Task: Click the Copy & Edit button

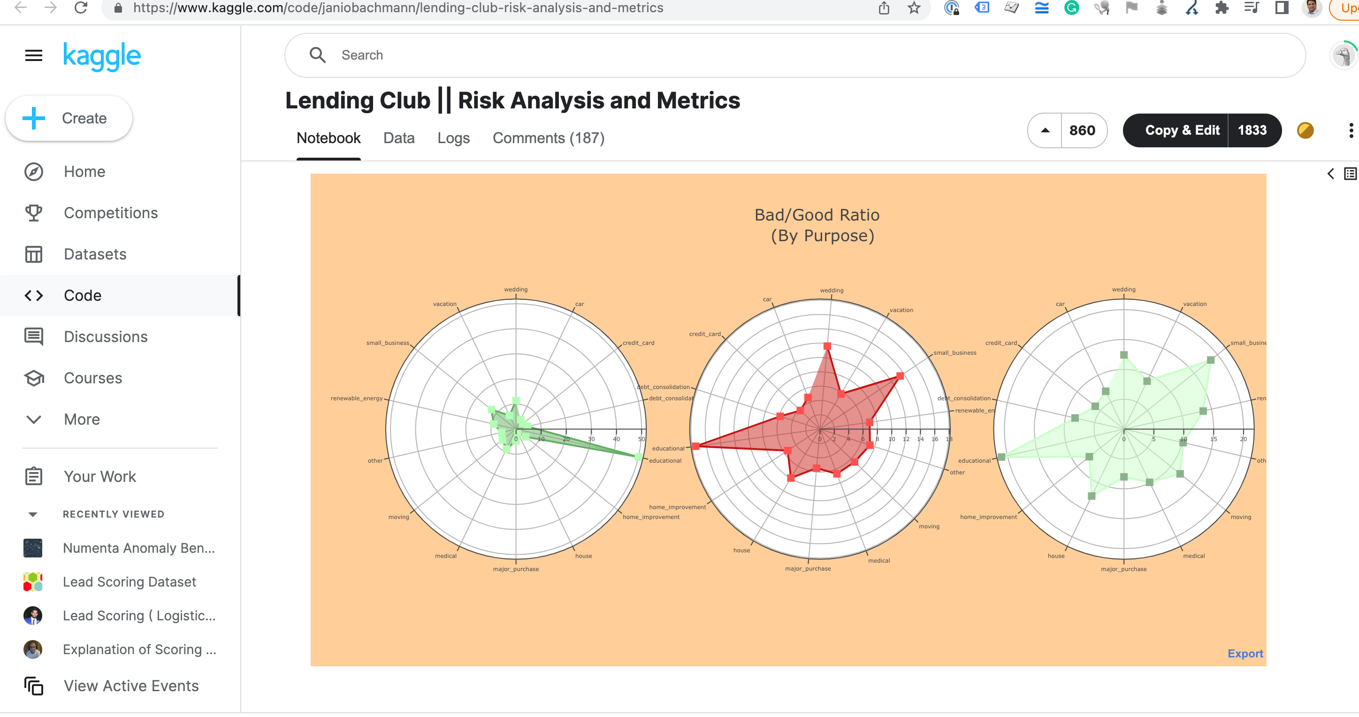Action: click(x=1181, y=130)
